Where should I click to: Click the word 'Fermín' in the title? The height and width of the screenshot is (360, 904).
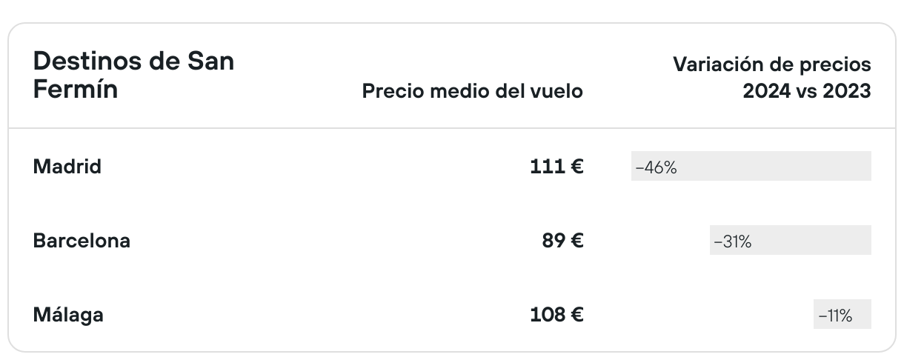click(76, 90)
